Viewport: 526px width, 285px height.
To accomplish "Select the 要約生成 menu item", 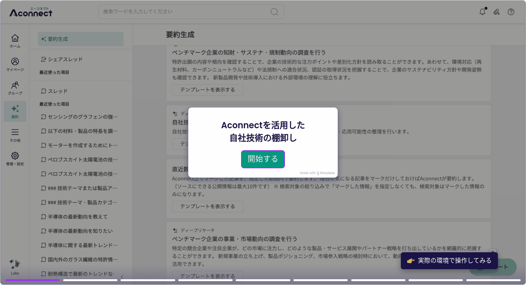I will point(80,39).
